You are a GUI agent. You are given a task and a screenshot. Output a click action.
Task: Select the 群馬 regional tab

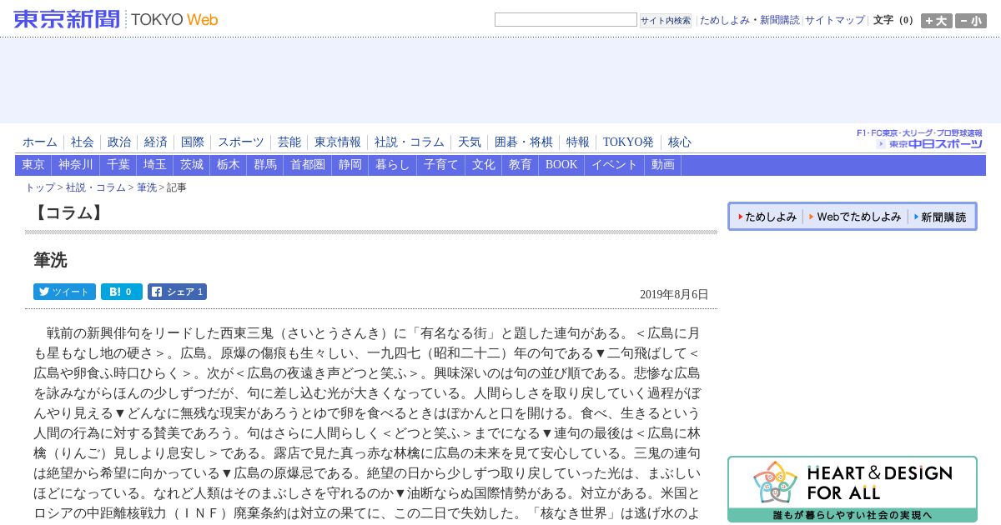pyautogui.click(x=265, y=165)
